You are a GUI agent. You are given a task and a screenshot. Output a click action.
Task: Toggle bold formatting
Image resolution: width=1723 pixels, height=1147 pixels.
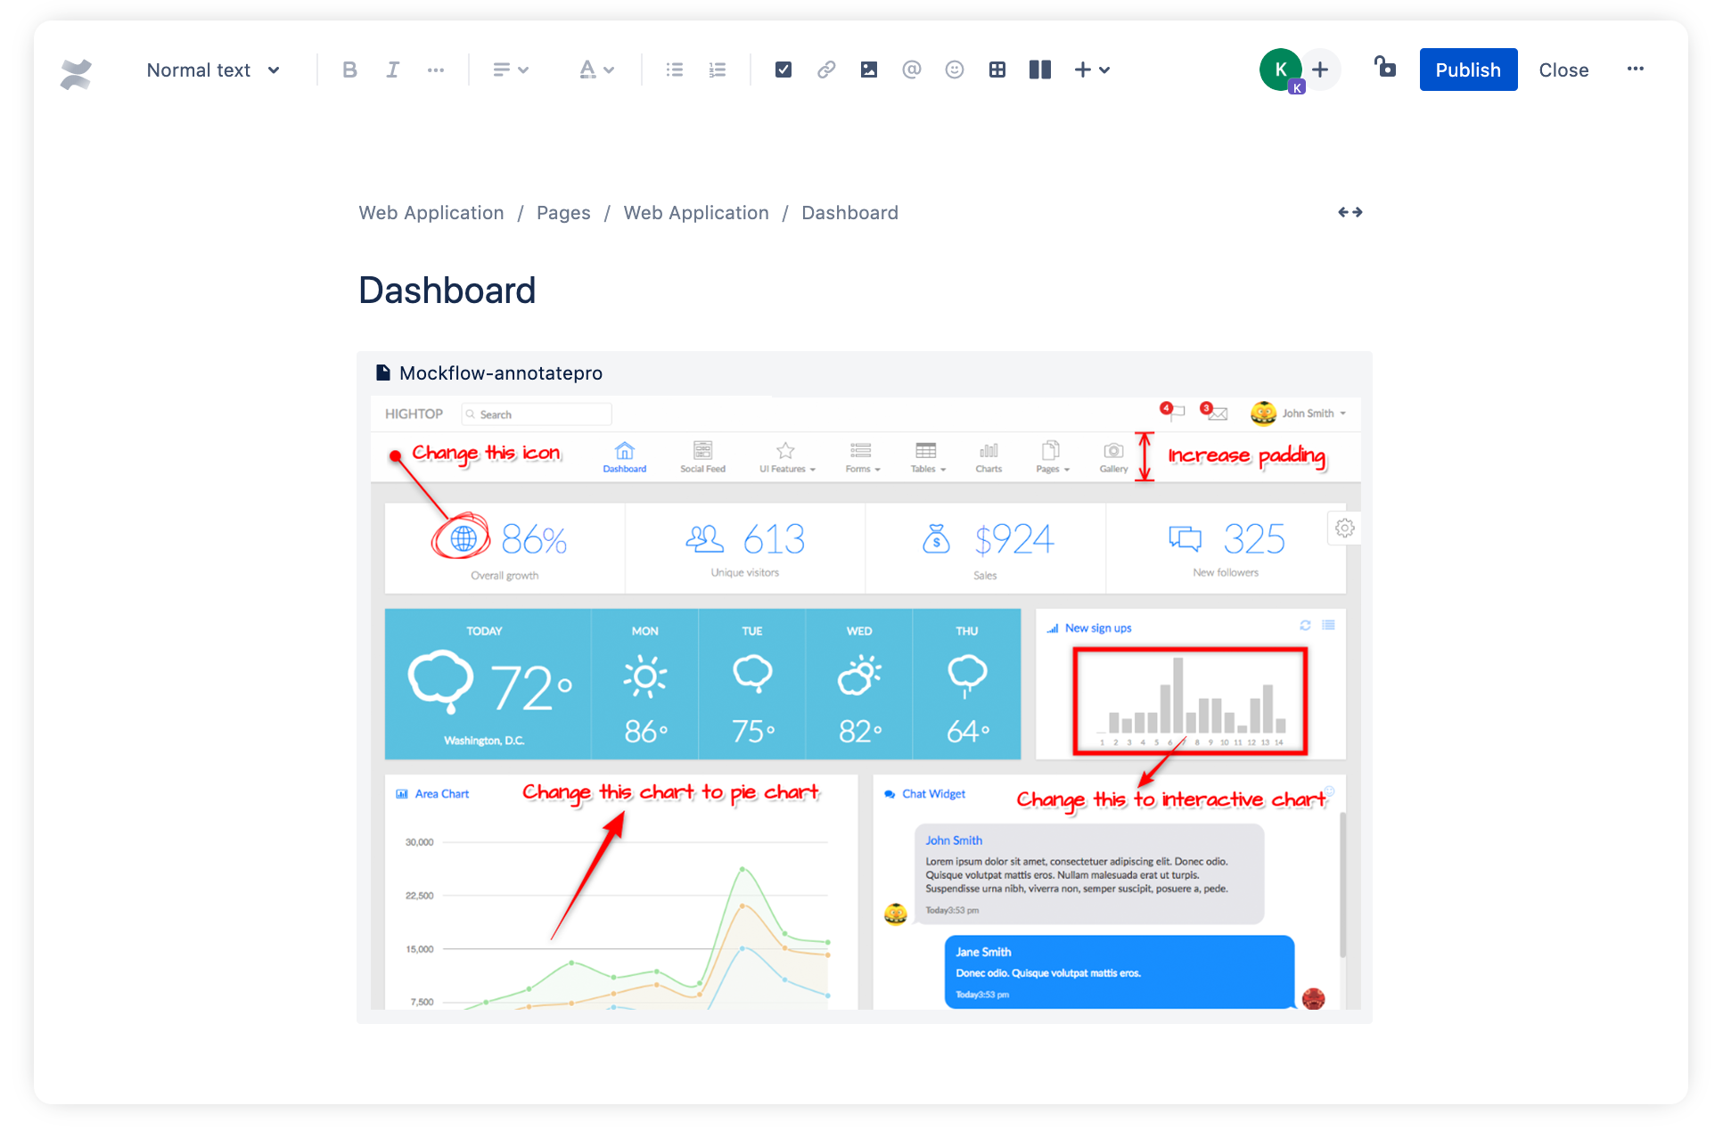pyautogui.click(x=350, y=70)
